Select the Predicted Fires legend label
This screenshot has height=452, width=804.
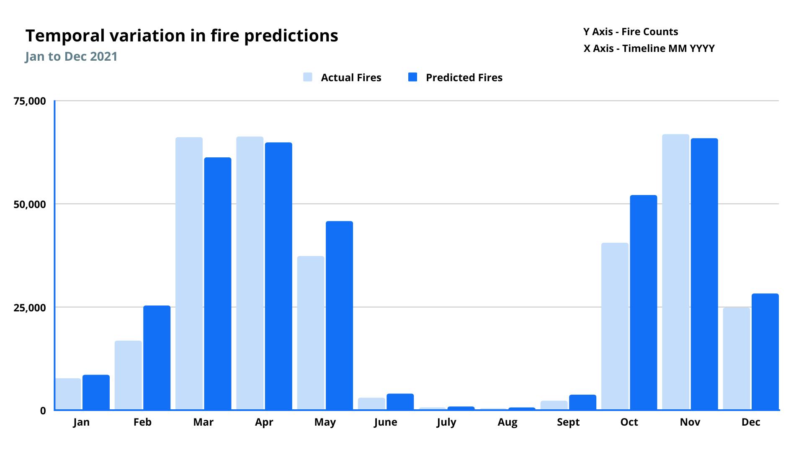click(x=464, y=78)
